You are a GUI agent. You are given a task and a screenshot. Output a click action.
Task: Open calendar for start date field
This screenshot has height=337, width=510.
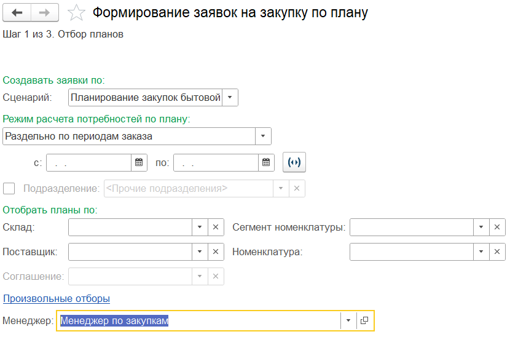[x=139, y=162]
